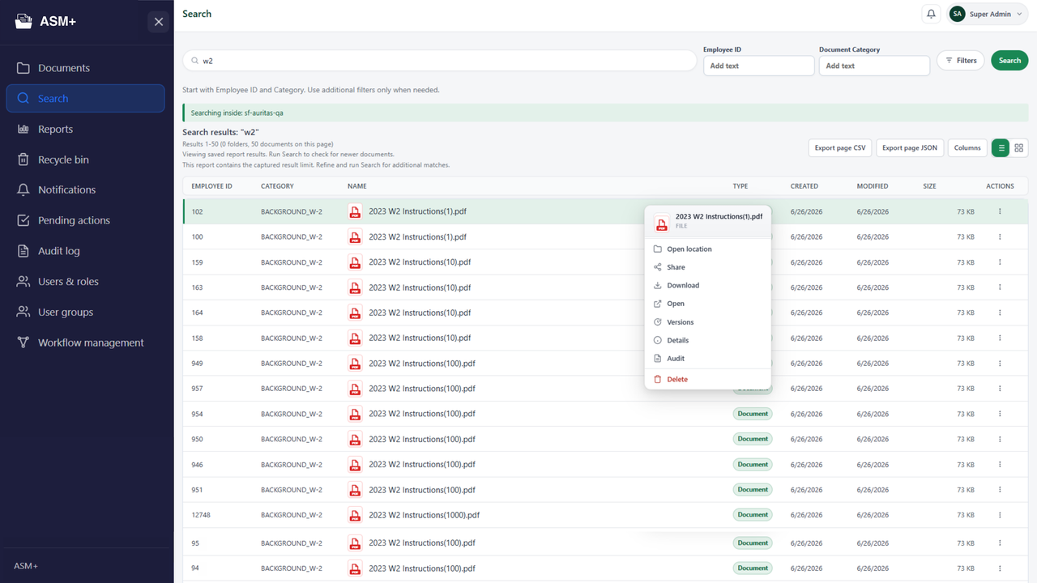Viewport: 1037px width, 583px height.
Task: Choose Versions in the context menu
Action: click(707, 322)
